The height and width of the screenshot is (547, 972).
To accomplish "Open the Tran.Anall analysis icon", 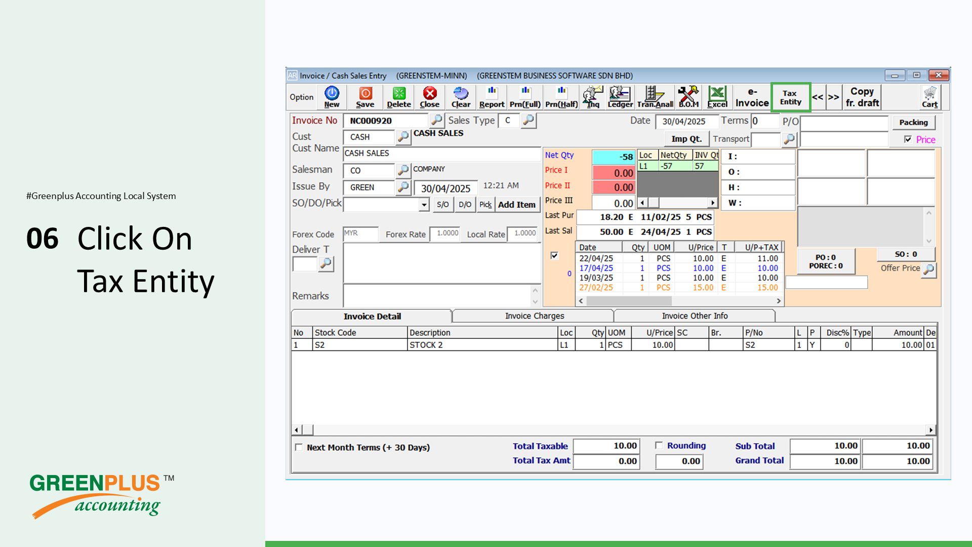I will pos(655,97).
